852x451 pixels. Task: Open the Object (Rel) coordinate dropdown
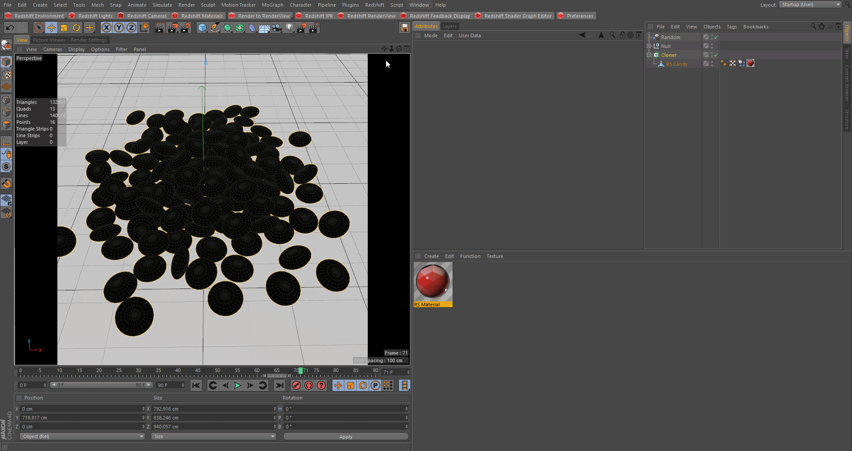click(83, 436)
